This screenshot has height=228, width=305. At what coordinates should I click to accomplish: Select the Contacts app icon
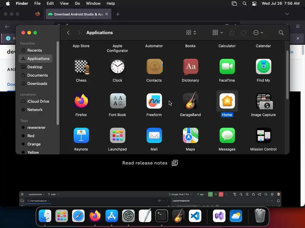tap(155, 66)
